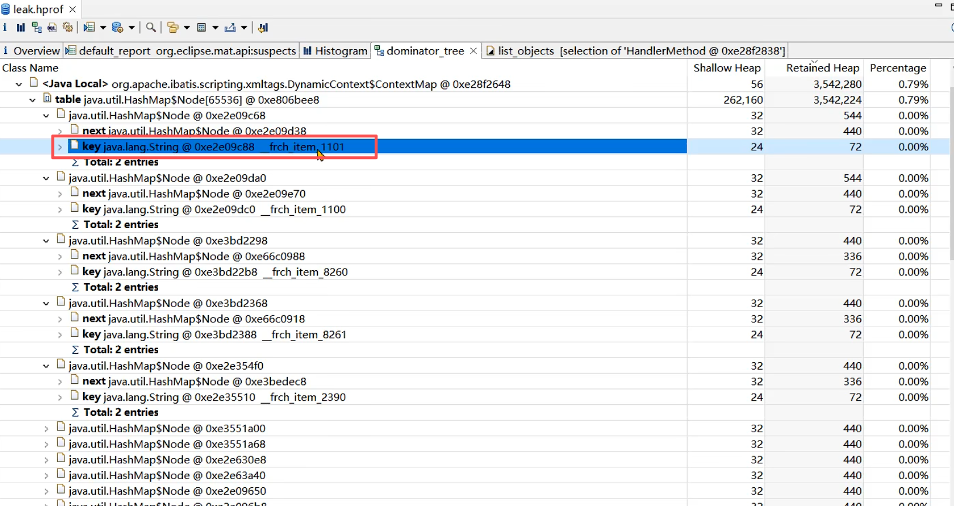Click the table array object icon
954x506 pixels.
coord(47,98)
